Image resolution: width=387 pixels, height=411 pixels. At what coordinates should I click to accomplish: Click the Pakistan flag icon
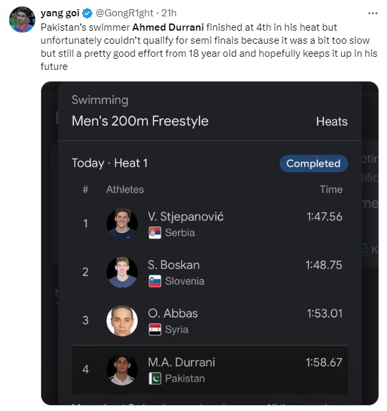tap(155, 378)
